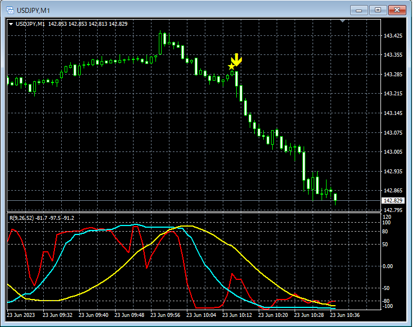
Task: Minimize the USDJPY,M1 chart window
Action: (x=359, y=10)
